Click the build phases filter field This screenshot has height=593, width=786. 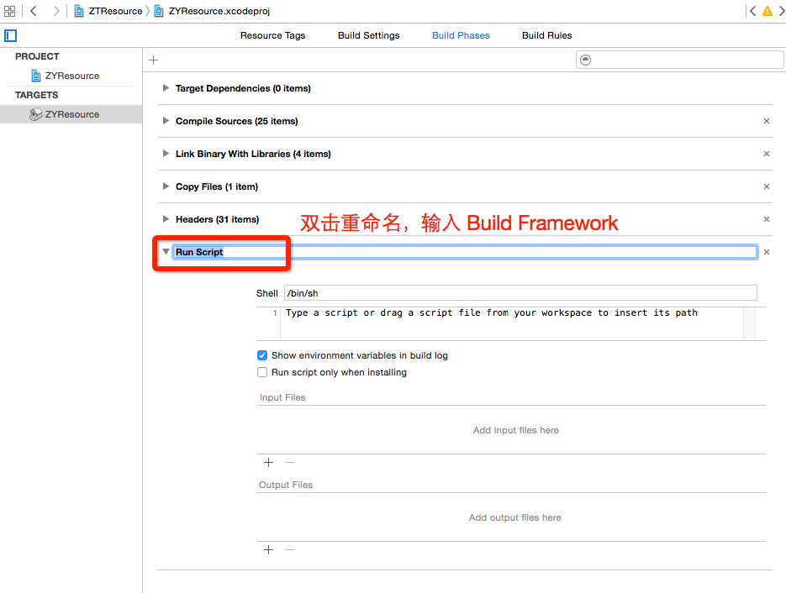(x=680, y=60)
